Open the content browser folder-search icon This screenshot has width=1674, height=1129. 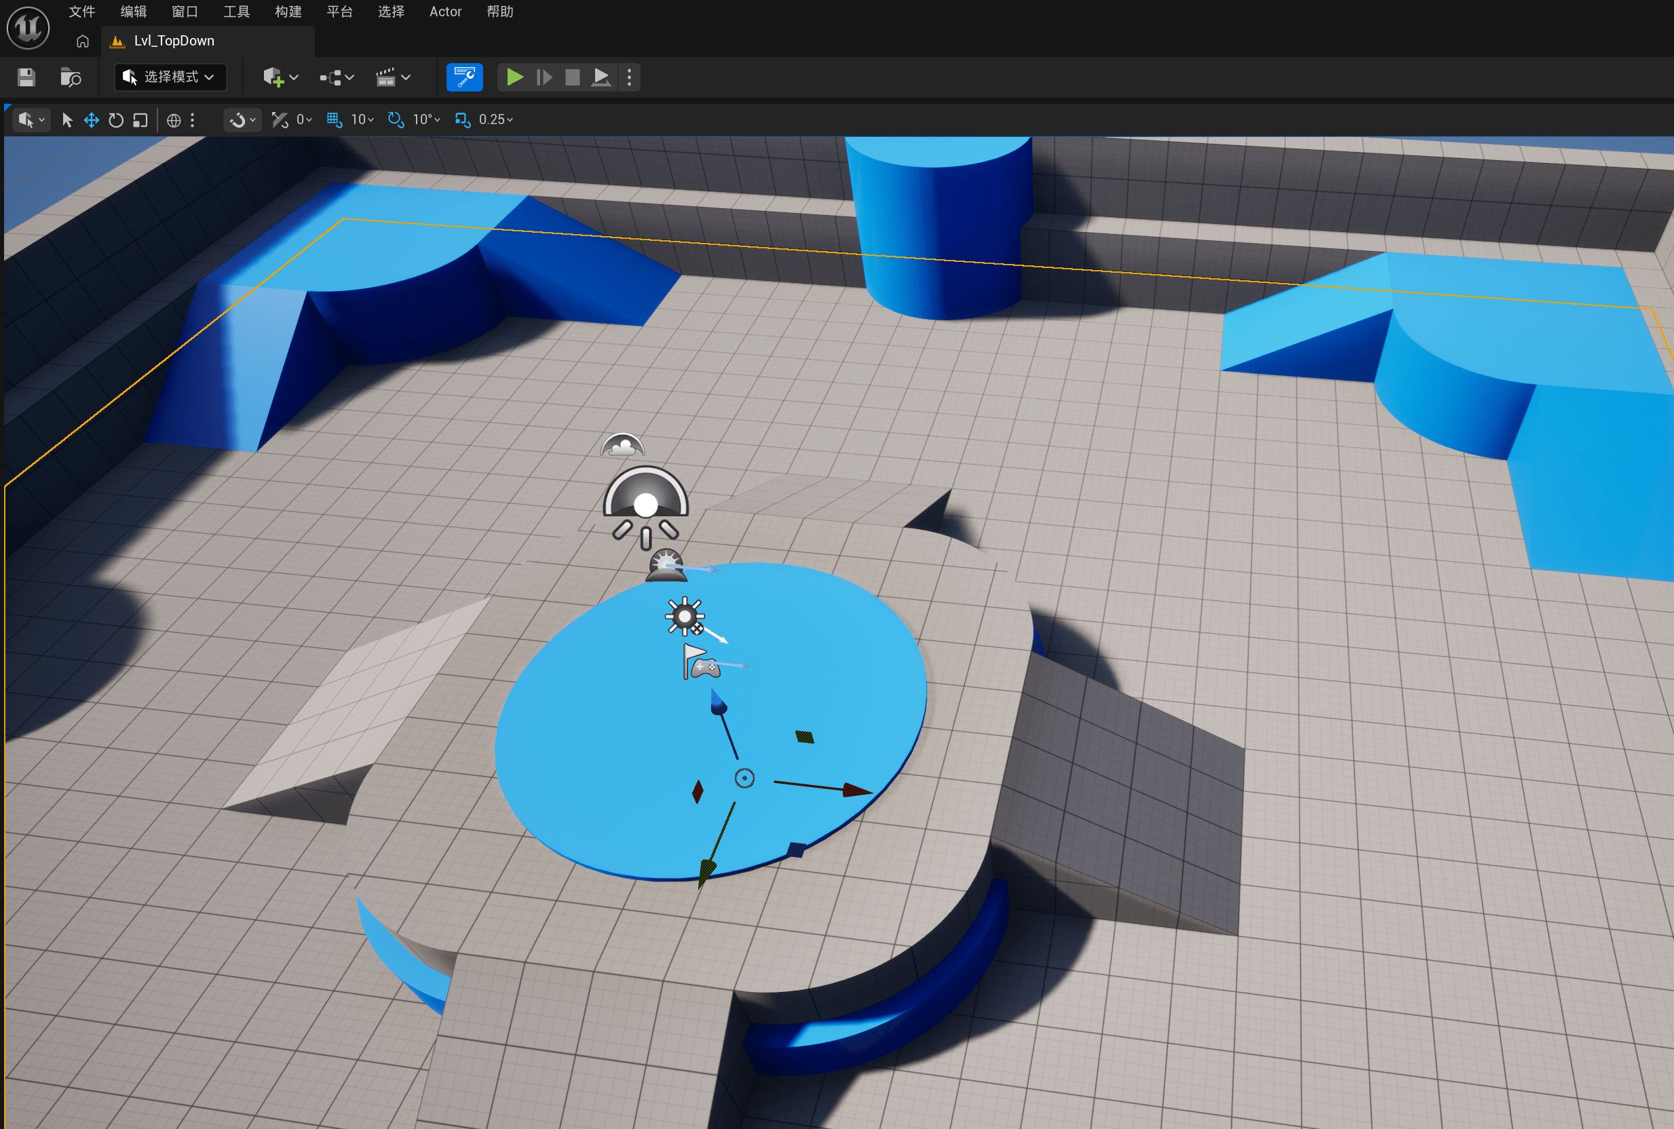[71, 77]
